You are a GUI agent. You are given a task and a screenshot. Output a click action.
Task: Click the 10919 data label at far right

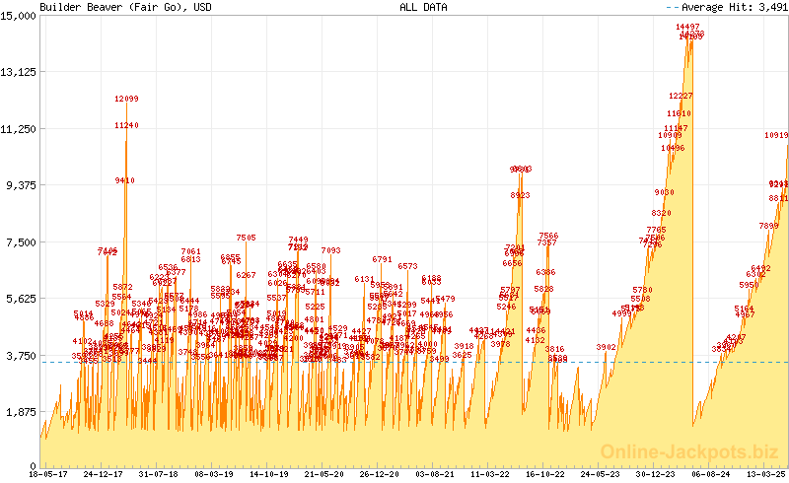coord(776,135)
